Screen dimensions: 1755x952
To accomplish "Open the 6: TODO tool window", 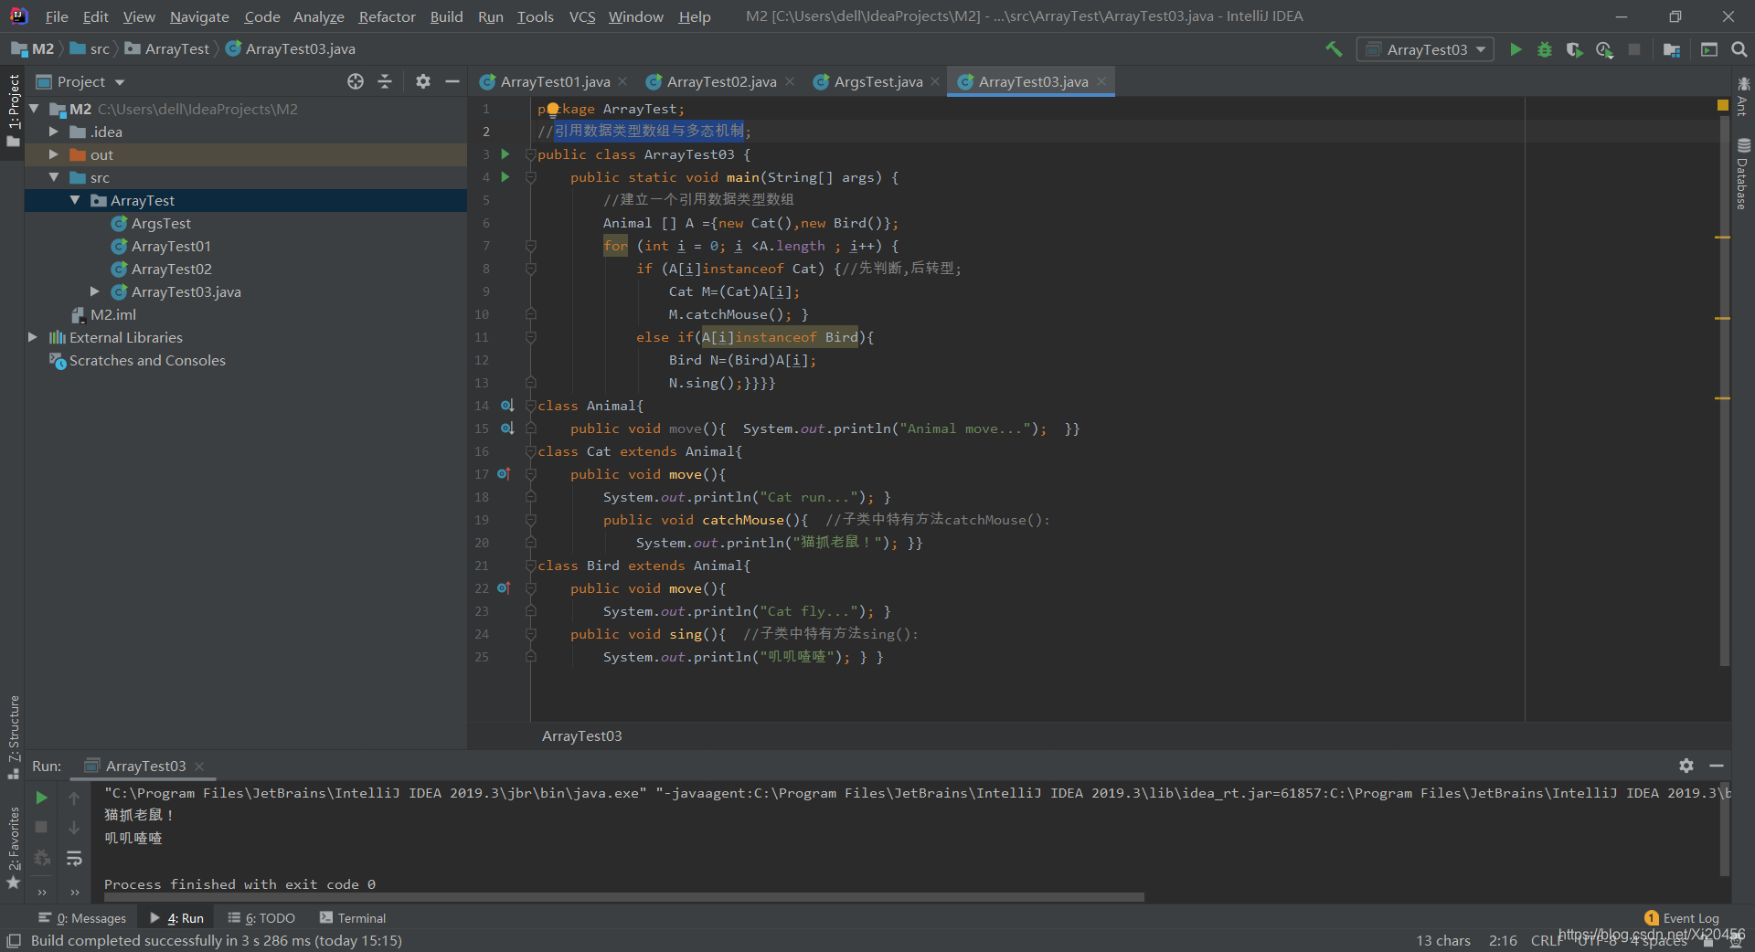I will click(x=261, y=918).
